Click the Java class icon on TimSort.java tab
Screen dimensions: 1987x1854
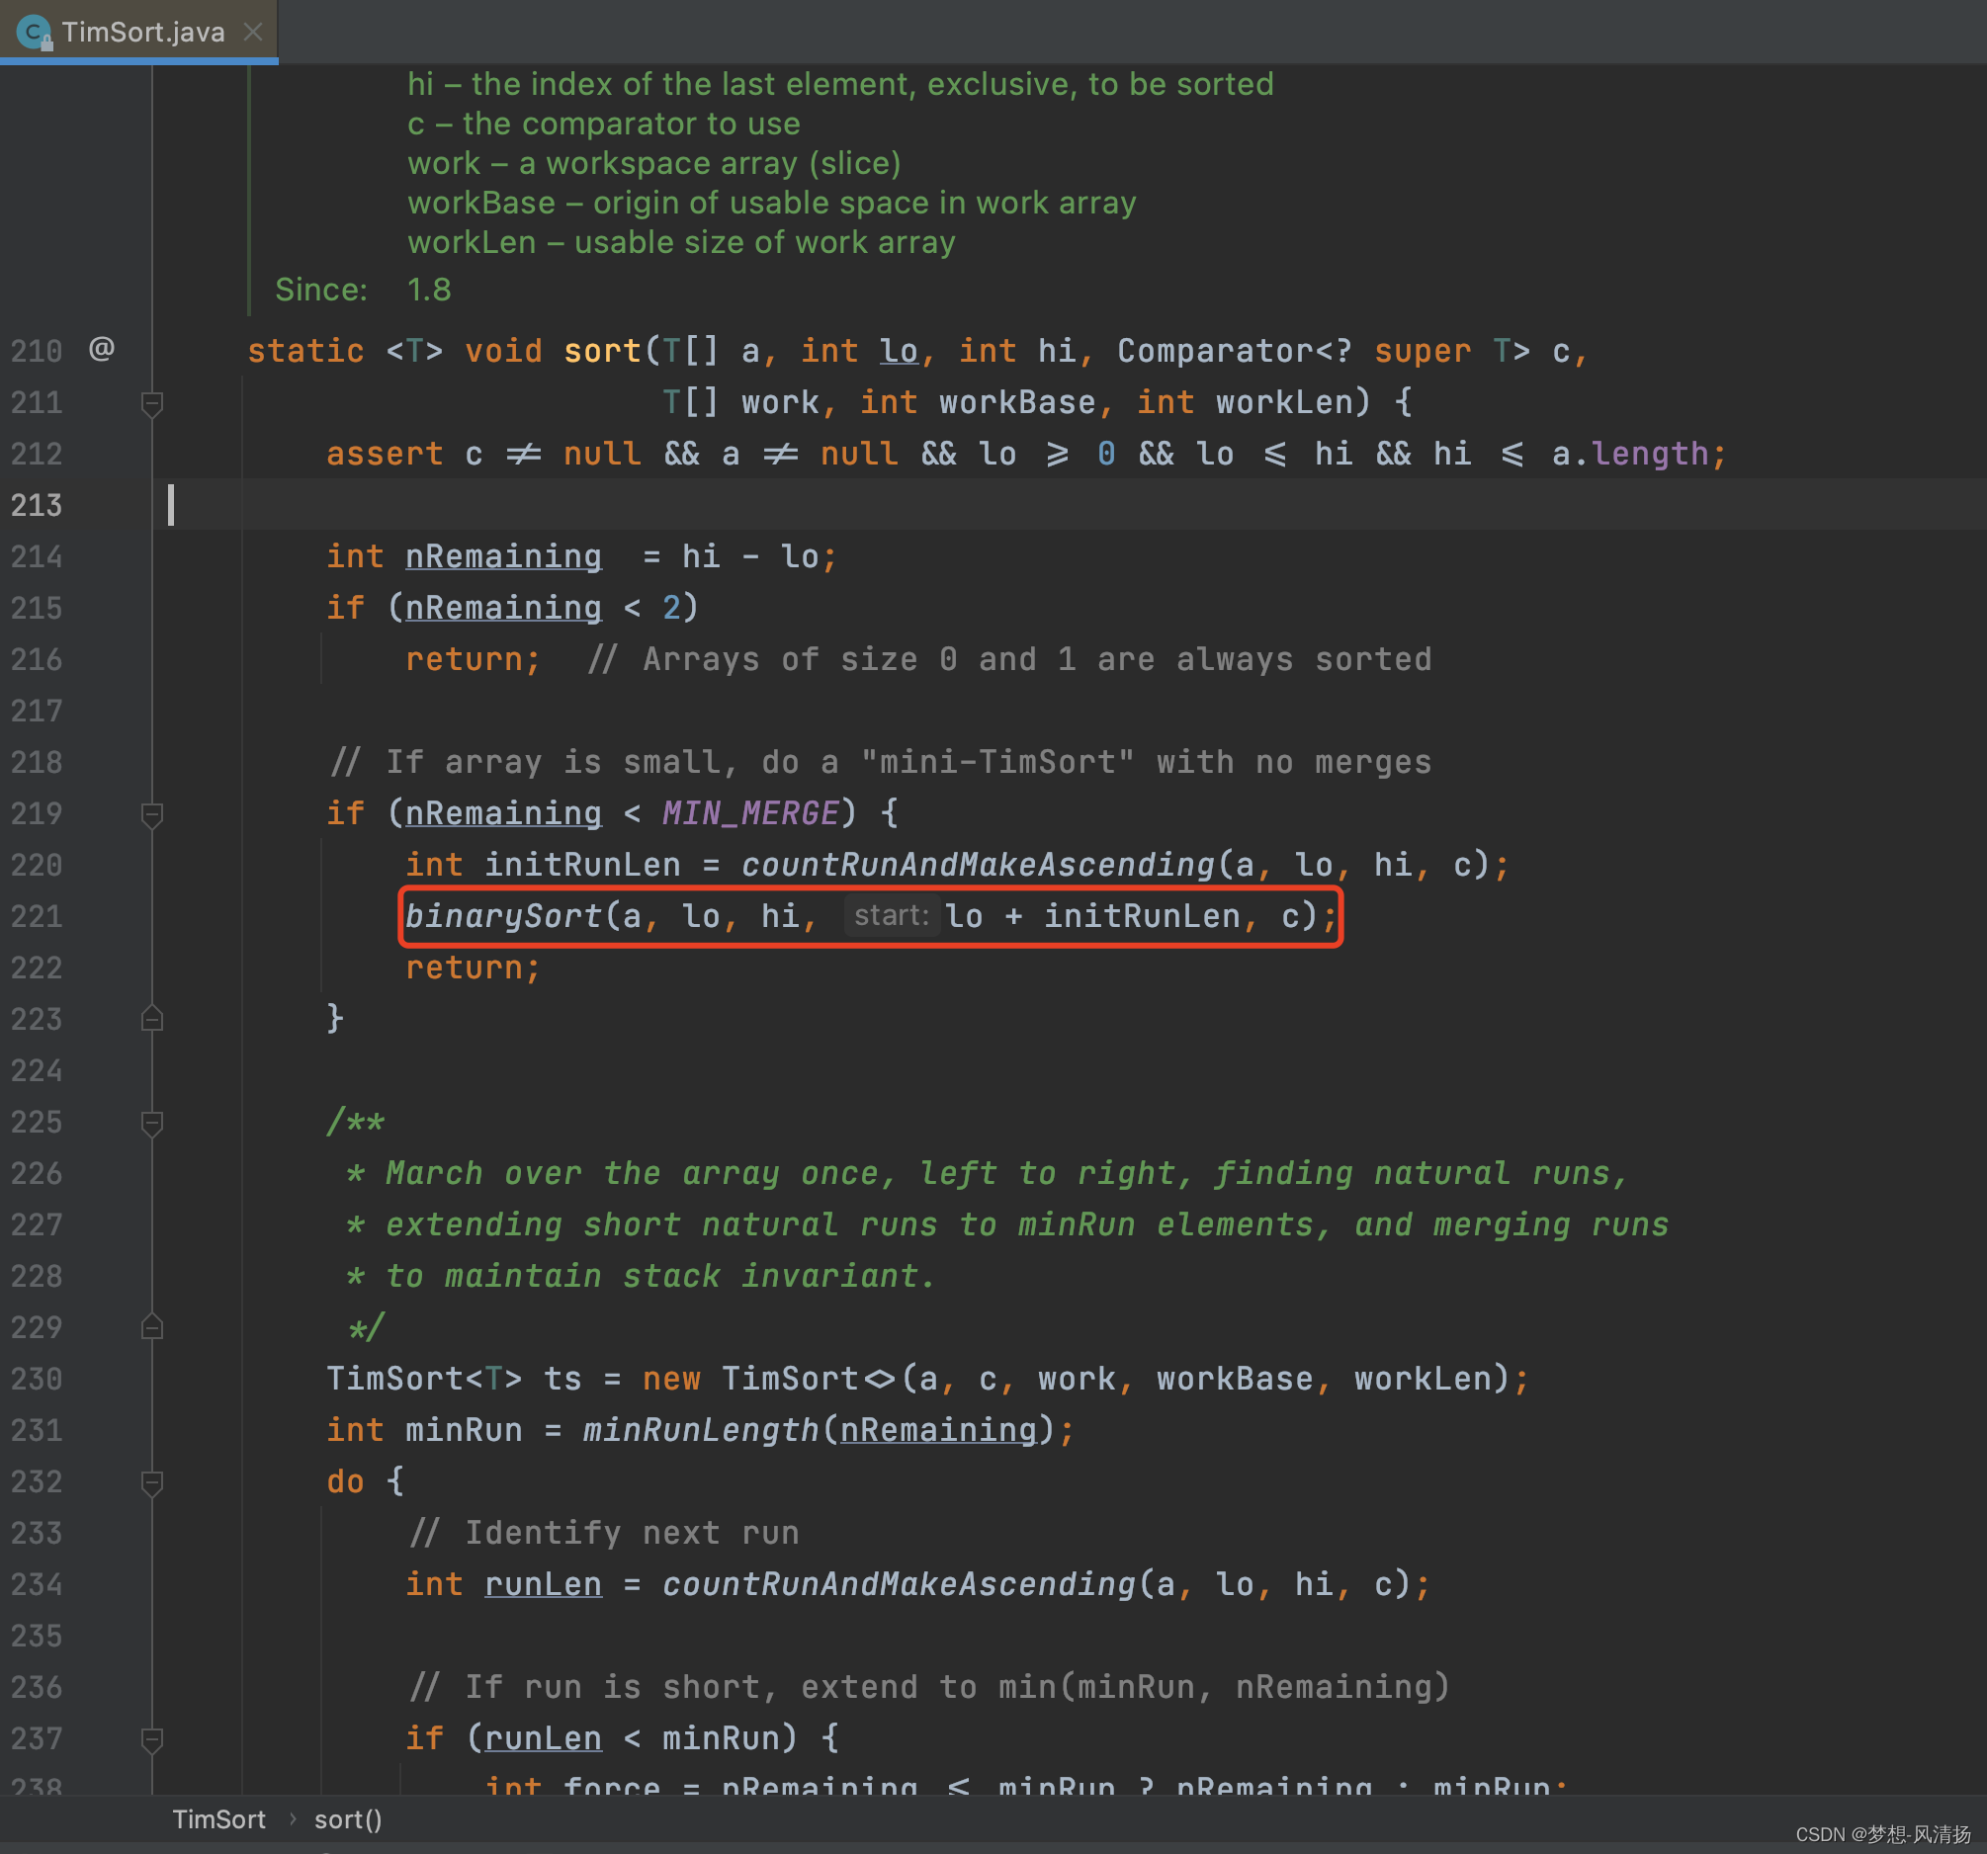(34, 33)
